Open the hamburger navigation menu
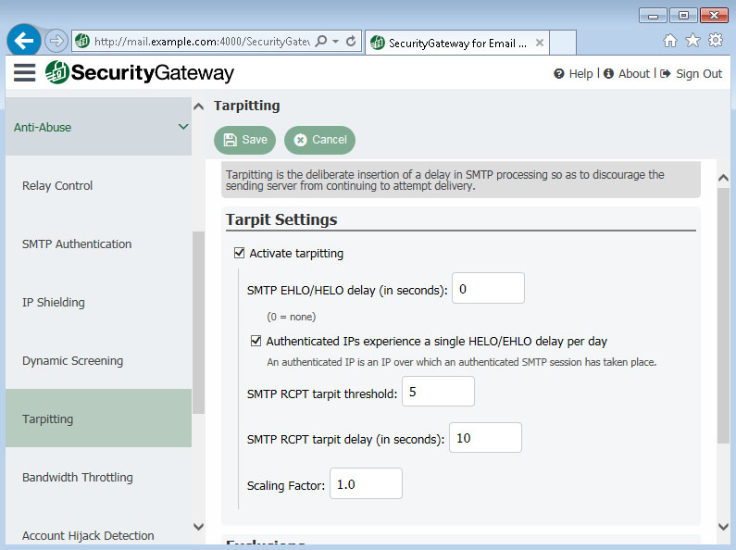 [x=24, y=73]
